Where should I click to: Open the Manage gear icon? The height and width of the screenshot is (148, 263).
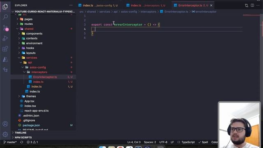point(5,134)
